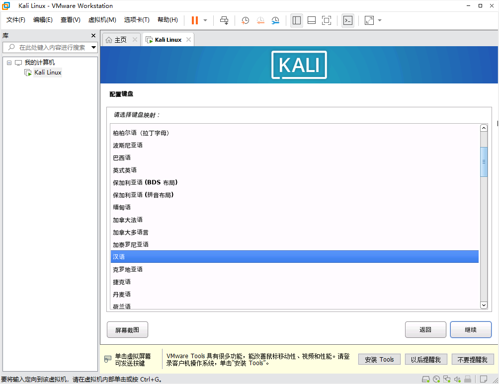
Task: Select 保加利亚语 (BDS 布局) layout
Action: (295, 182)
